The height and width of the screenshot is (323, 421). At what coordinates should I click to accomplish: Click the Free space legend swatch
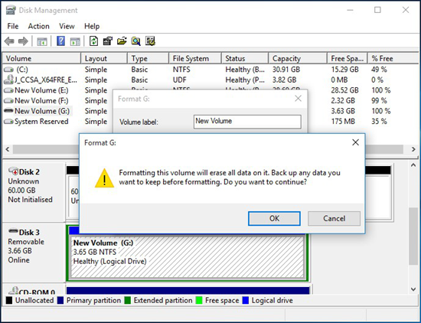(199, 301)
